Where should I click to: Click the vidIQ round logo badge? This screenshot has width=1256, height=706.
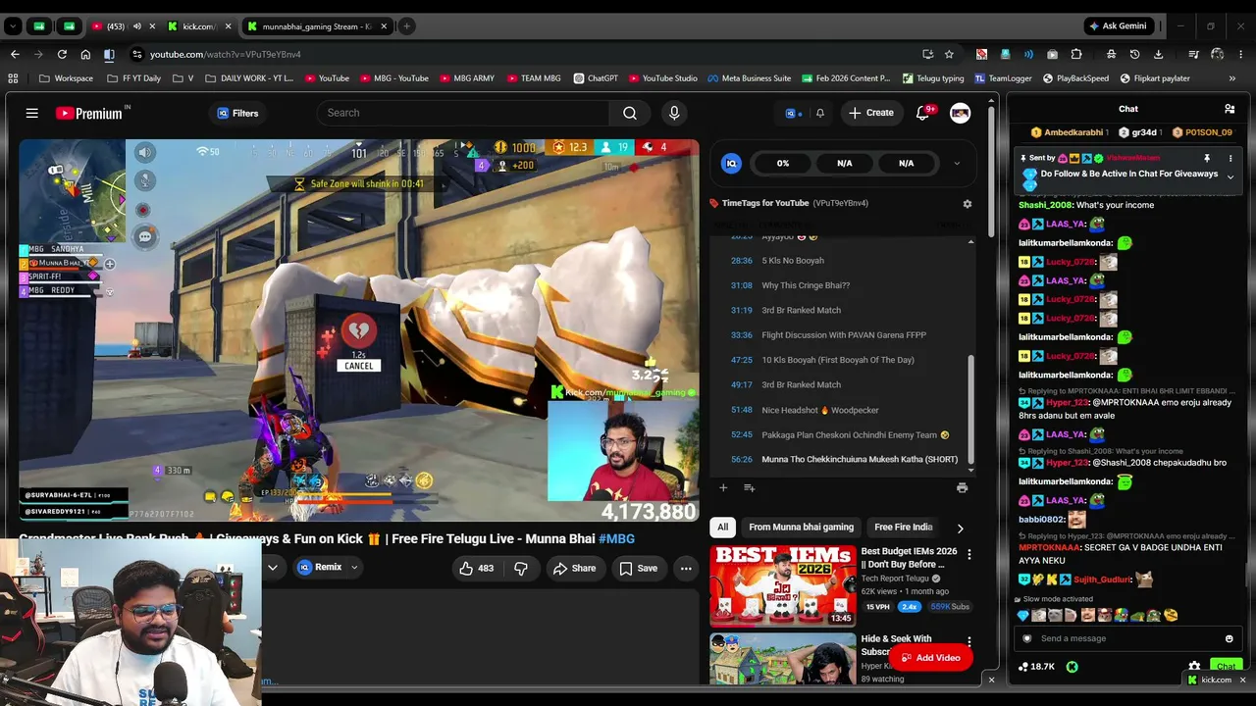pyautogui.click(x=730, y=164)
